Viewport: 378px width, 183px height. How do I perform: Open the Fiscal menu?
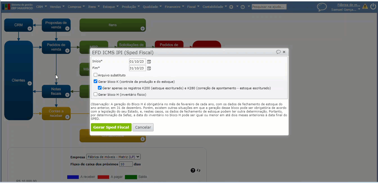tap(193, 7)
